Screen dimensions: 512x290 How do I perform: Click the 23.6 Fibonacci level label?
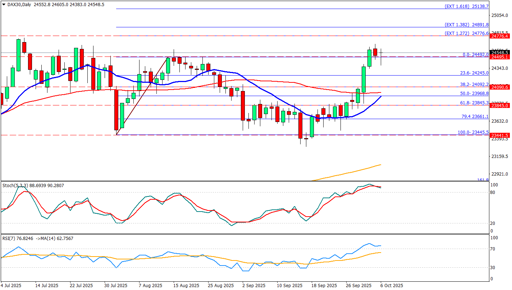click(x=474, y=73)
